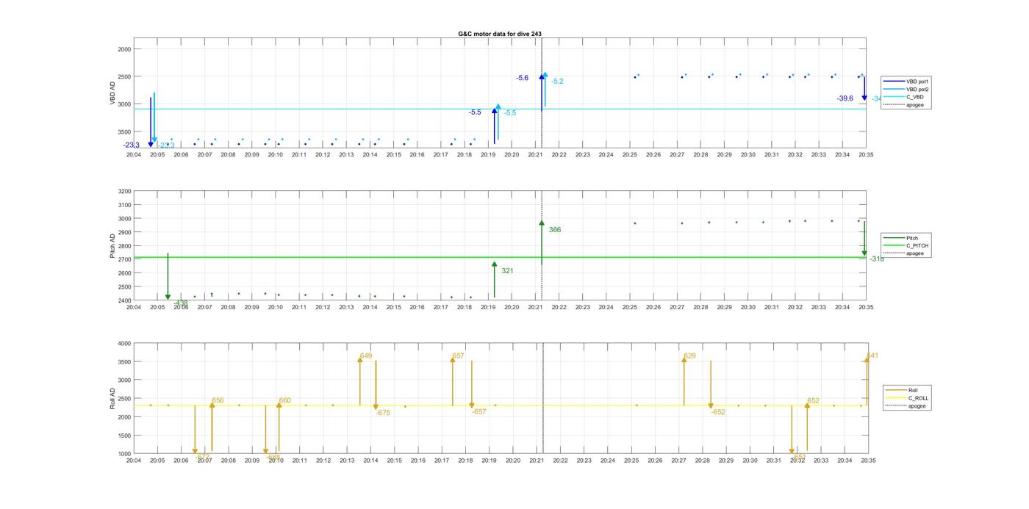This screenshot has width=1029, height=509.
Task: Click the '649' roll data label
Action: tap(366, 356)
